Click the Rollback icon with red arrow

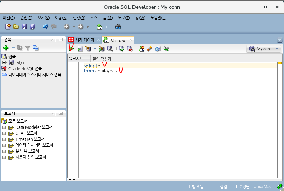coord(130,49)
